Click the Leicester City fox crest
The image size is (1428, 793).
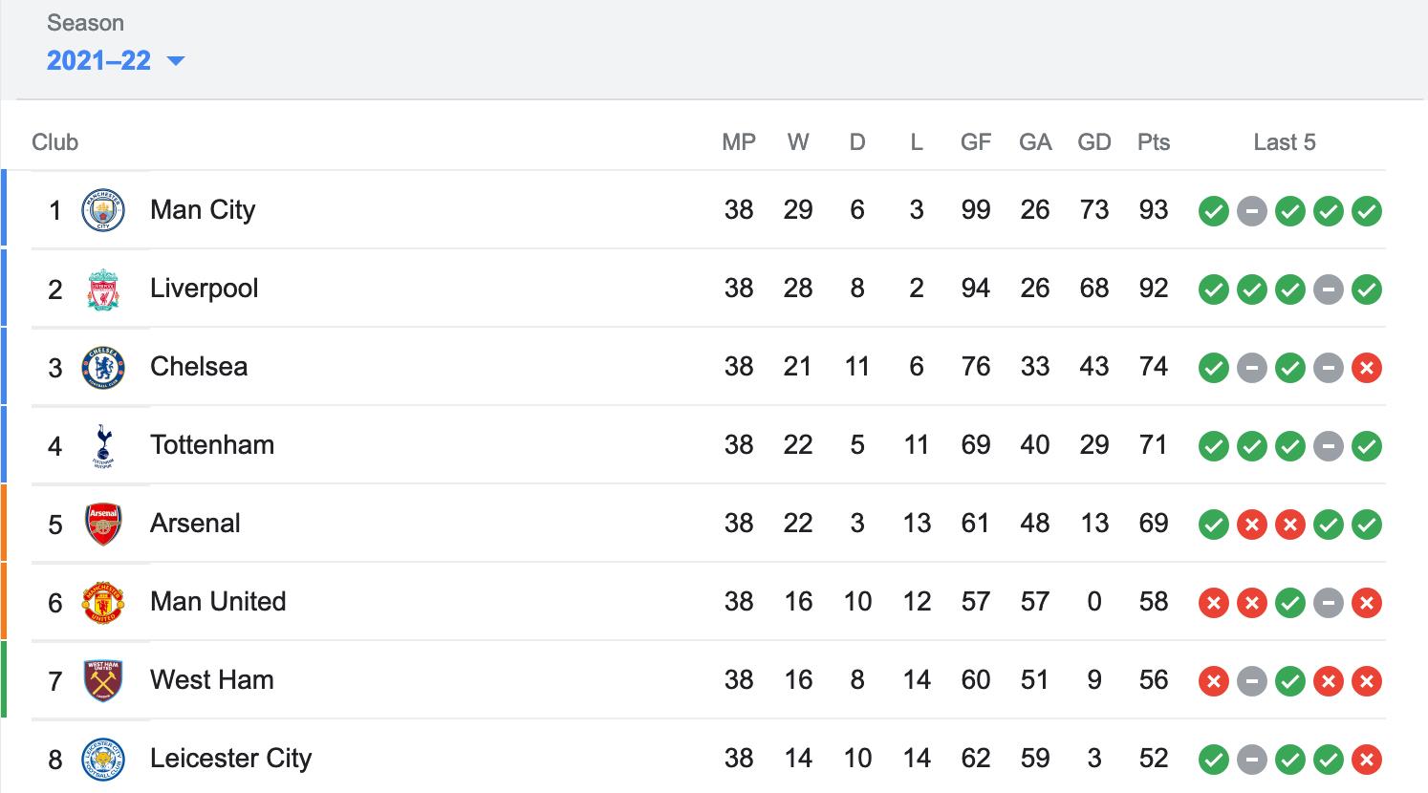click(x=103, y=759)
